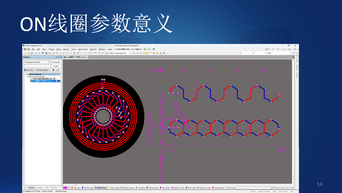
Task: Select the Place String (A) tool
Action: [160, 53]
